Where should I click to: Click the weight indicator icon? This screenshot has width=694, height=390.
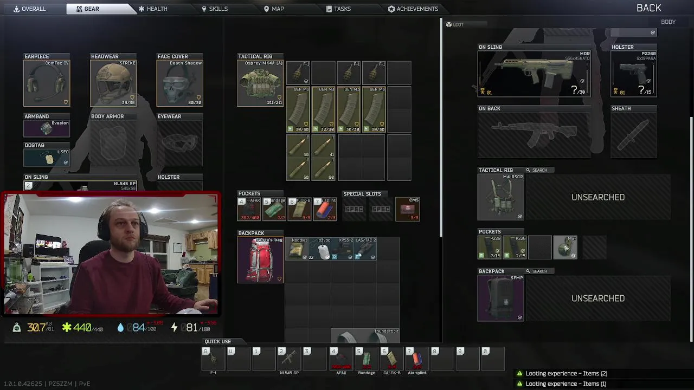pyautogui.click(x=17, y=328)
